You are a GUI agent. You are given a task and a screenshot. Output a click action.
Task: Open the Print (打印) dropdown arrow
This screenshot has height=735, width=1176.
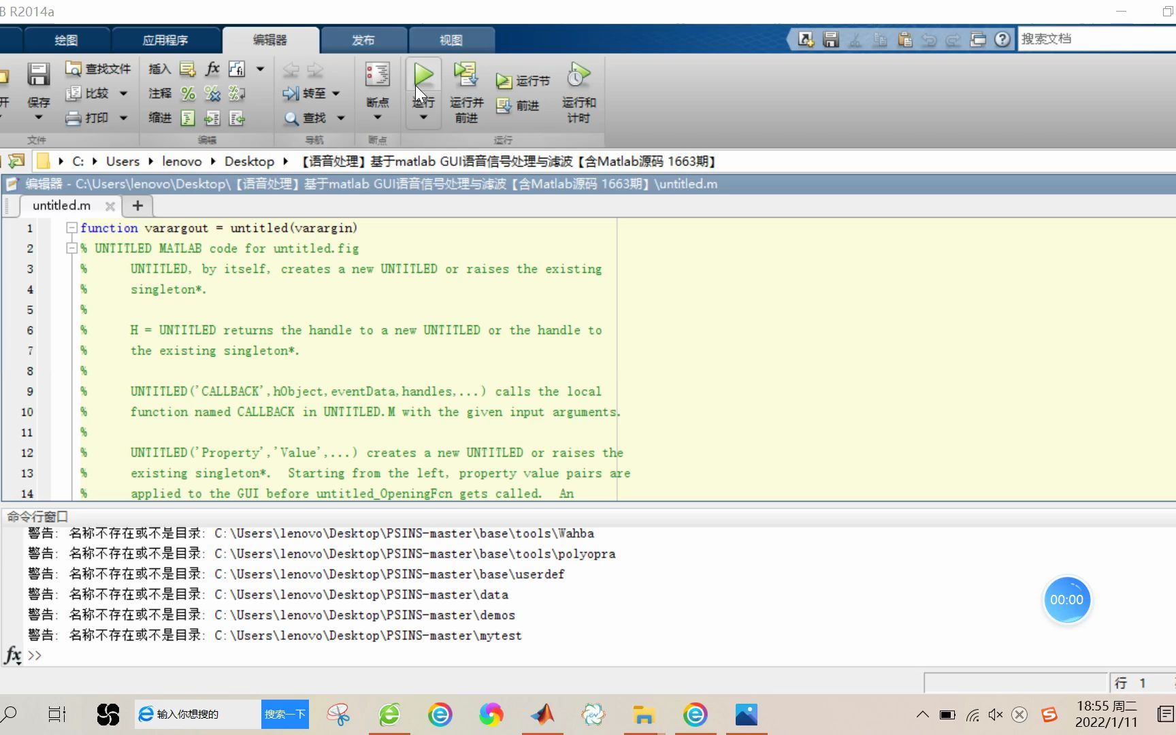tap(124, 118)
